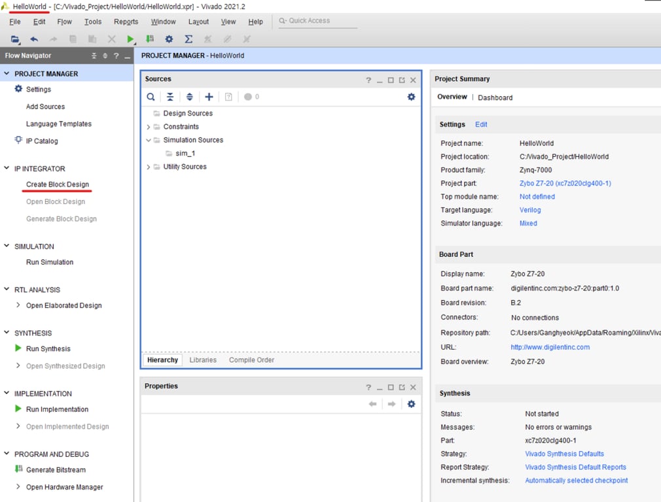Expand Open Hardware Manager chevron
The width and height of the screenshot is (661, 502).
pos(18,486)
